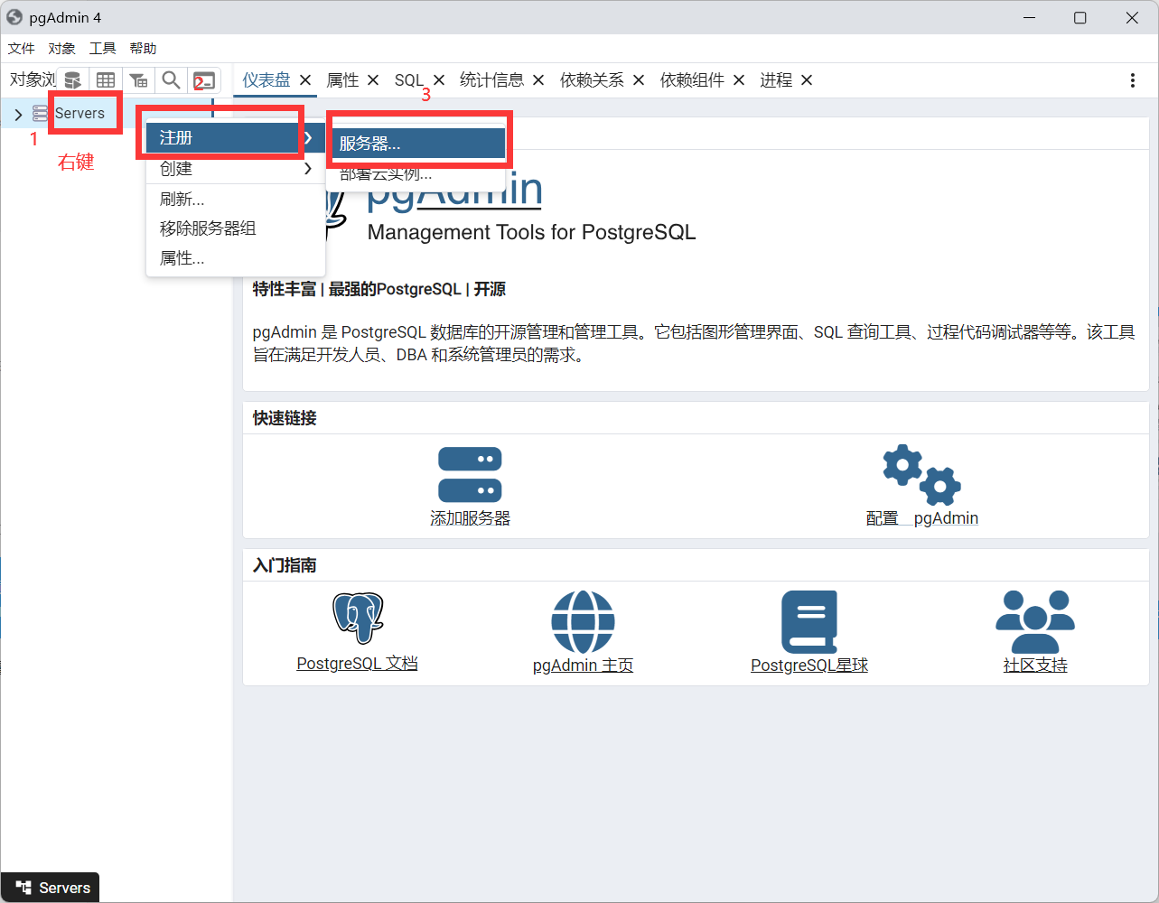Open the view data table icon
1159x903 pixels.
point(106,80)
